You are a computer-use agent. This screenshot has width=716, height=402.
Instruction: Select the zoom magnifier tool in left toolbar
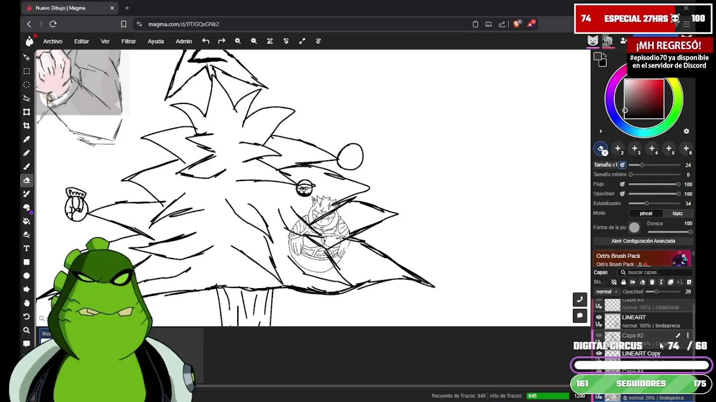(x=26, y=330)
